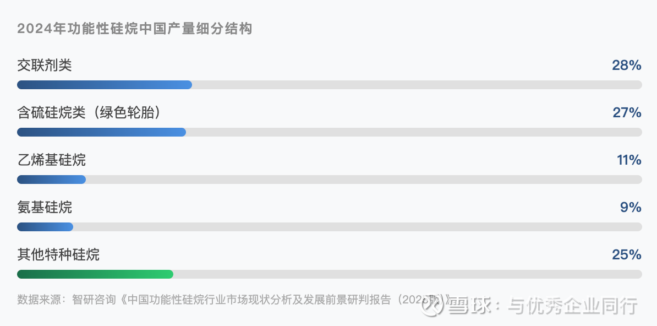Viewport: 657px width, 326px height.
Task: Click the 氨基硅烷 short blue bar
Action: pyautogui.click(x=45, y=227)
